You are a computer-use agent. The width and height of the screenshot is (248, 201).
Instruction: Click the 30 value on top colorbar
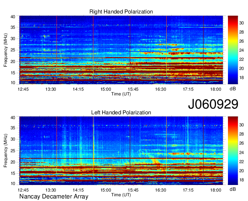[241, 23]
